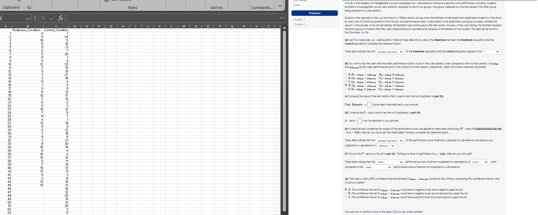Open the part (f) 'lower' dropdown
The image size is (538, 215).
[480, 162]
